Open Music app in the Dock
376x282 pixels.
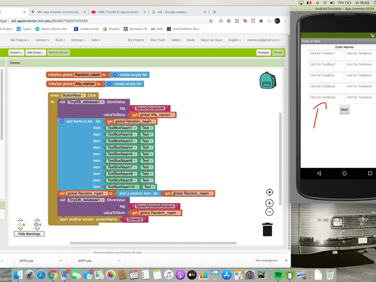[x=168, y=275]
